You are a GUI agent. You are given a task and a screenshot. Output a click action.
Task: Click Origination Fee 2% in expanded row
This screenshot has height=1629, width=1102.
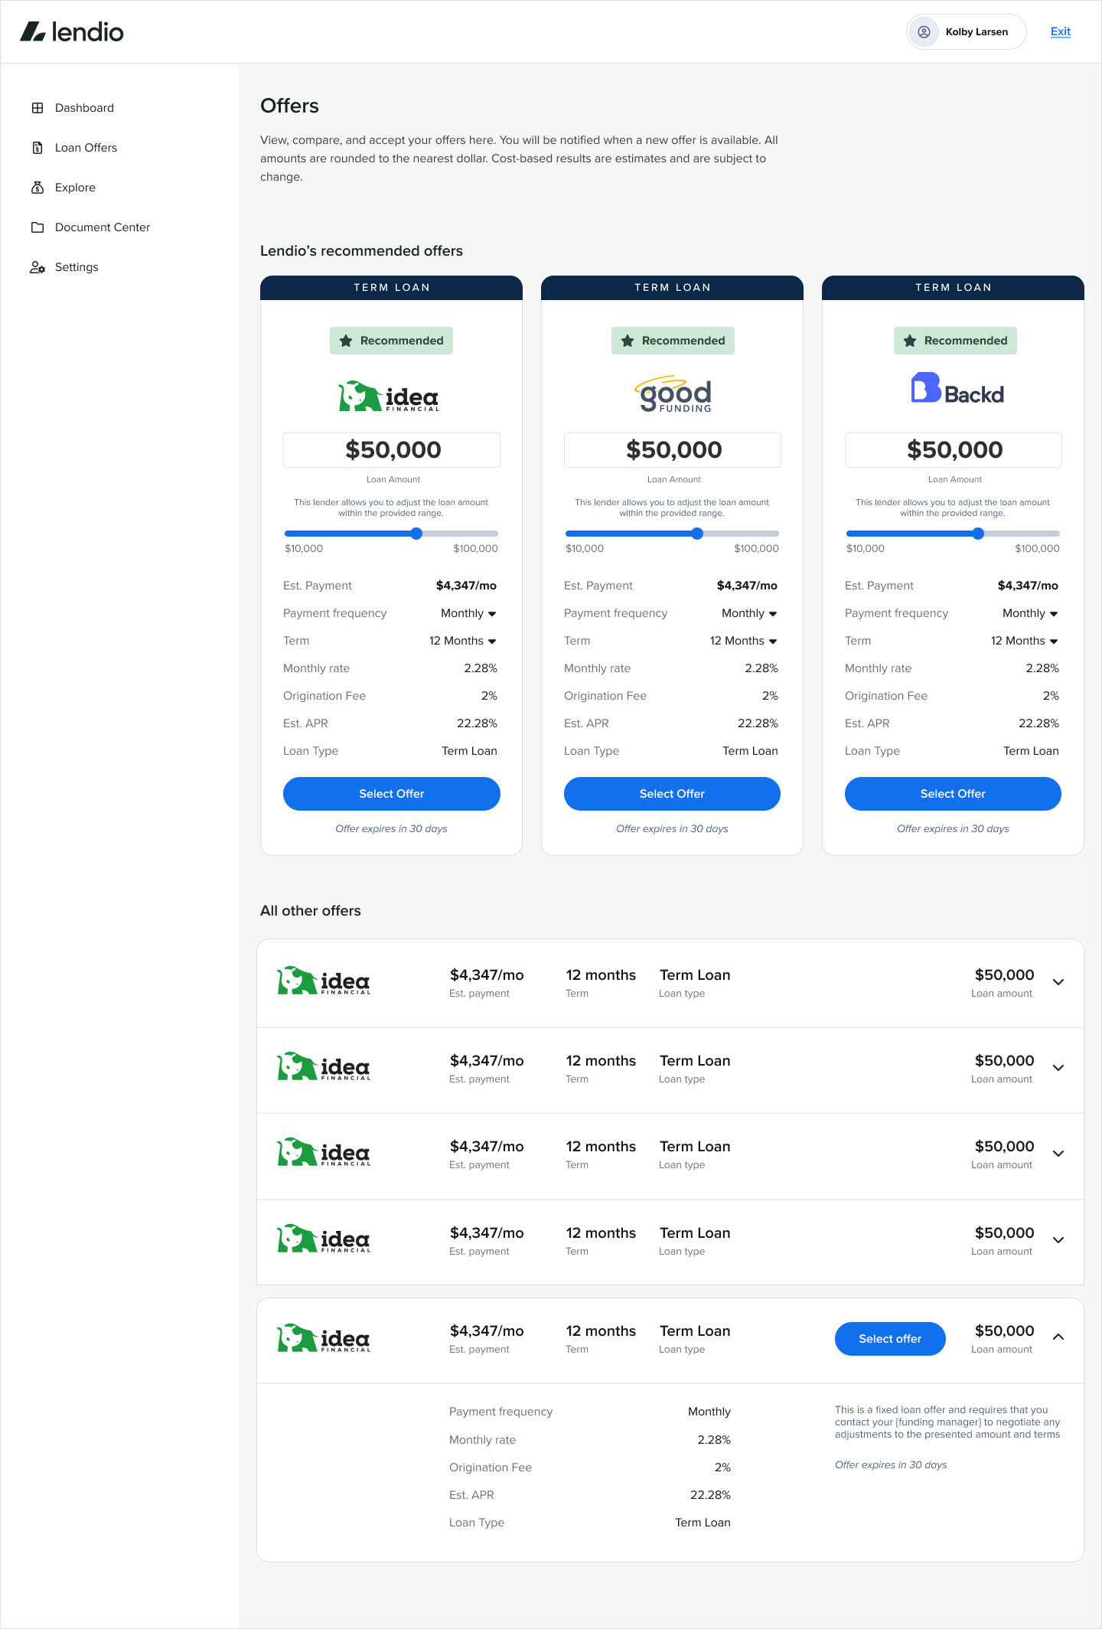(722, 1467)
